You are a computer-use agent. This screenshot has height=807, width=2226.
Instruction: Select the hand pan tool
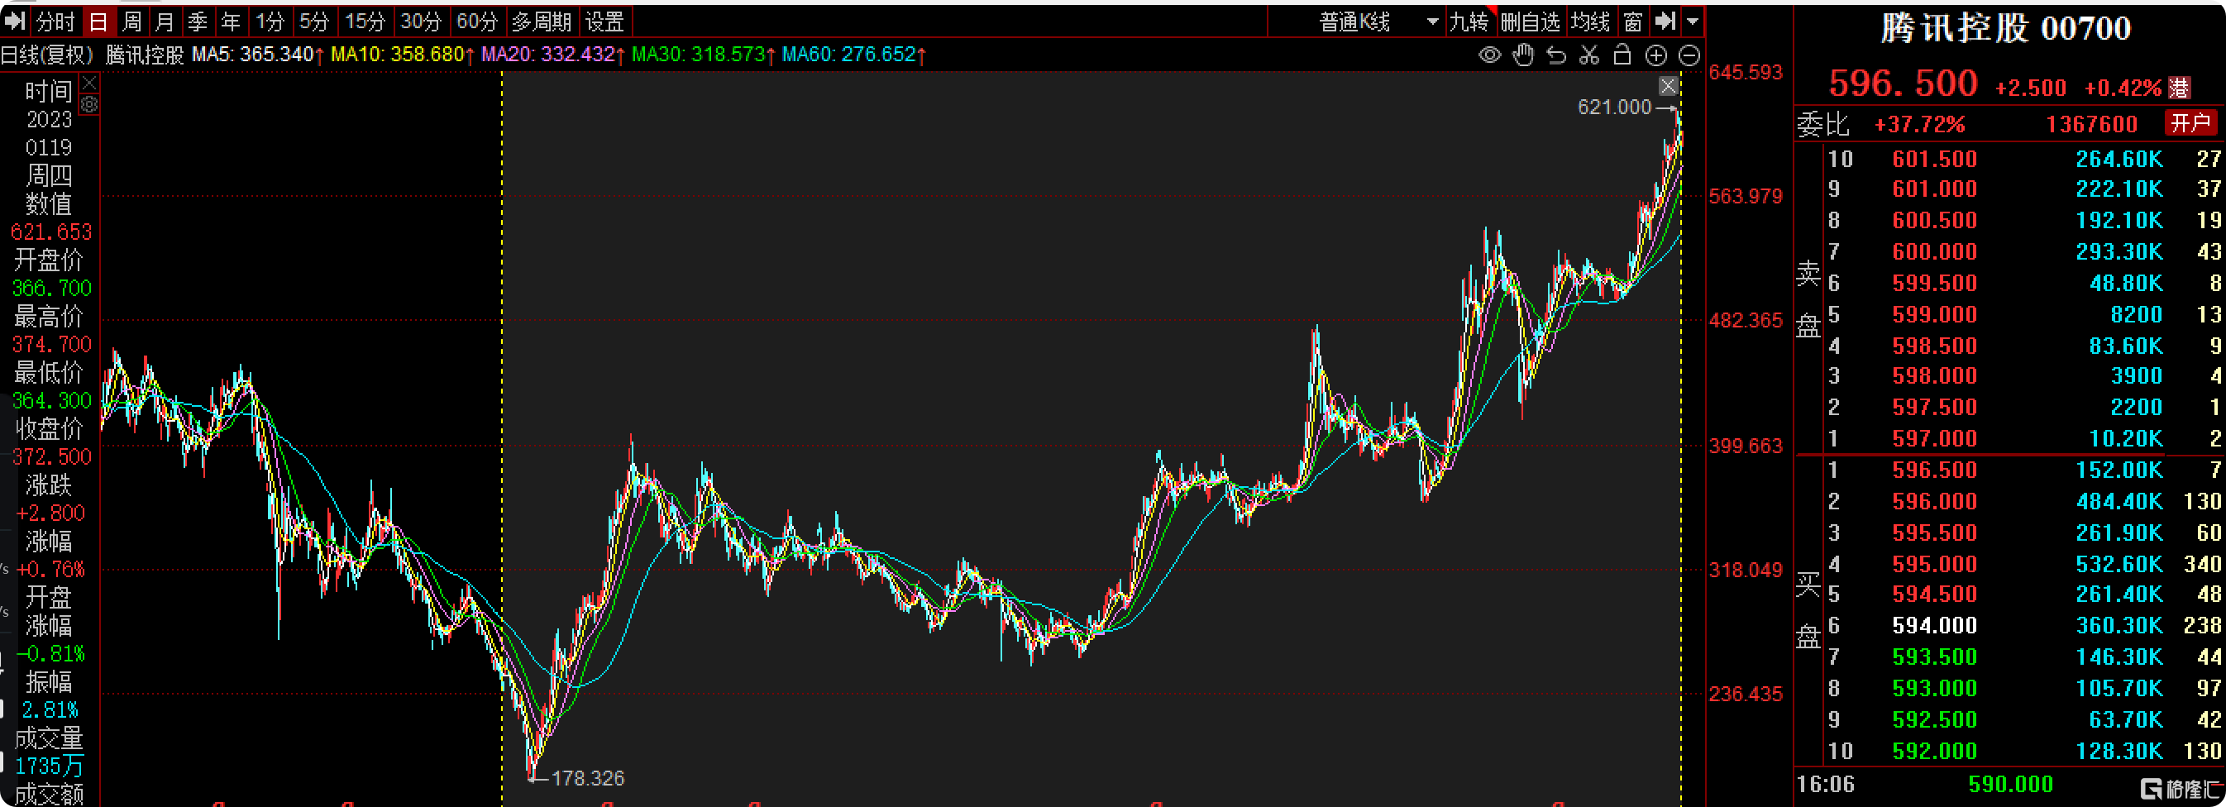coord(1522,55)
